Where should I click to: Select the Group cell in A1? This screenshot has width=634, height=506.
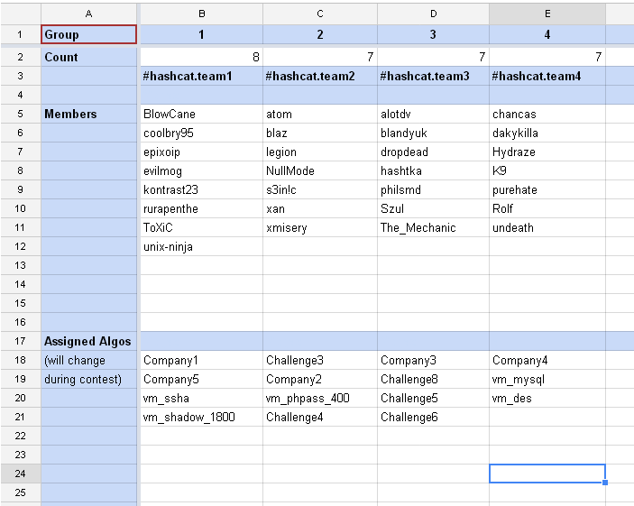pyautogui.click(x=88, y=35)
